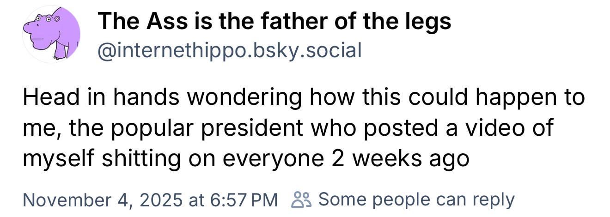Click the post line starting "myself"

[246, 158]
